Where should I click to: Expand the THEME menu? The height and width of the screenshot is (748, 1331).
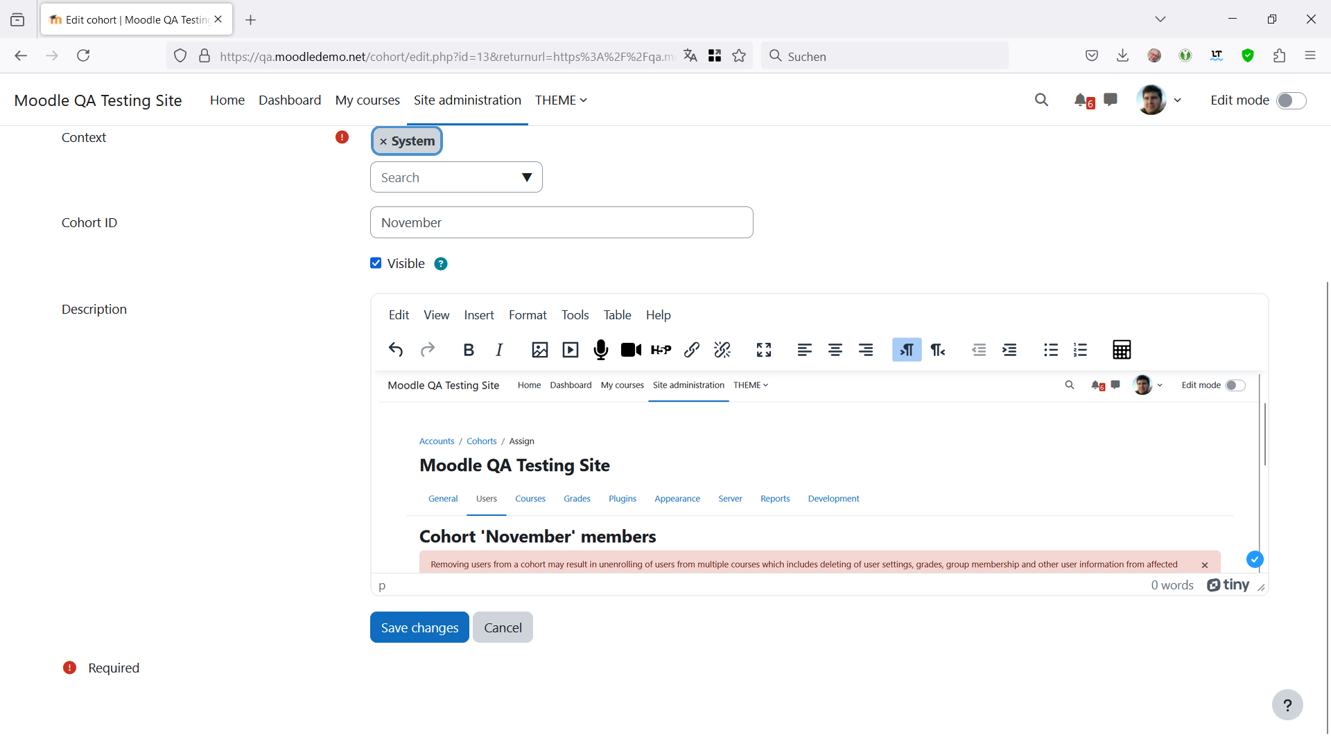click(x=561, y=100)
